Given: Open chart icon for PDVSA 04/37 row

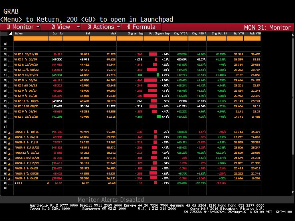Looking at the screenshot, I should [9, 179].
